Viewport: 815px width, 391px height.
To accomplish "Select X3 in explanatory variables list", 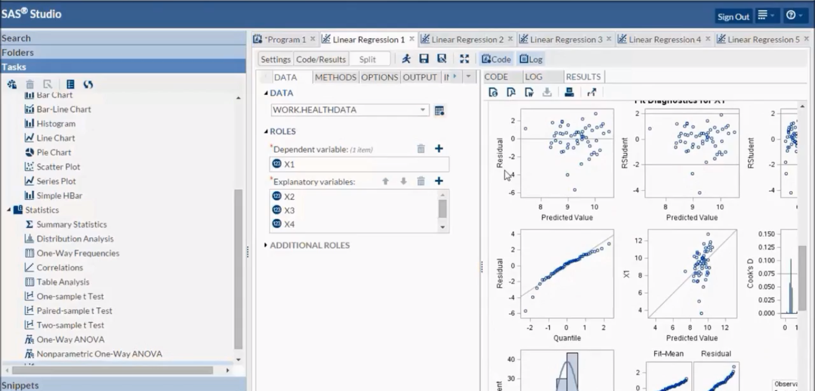I will tap(353, 210).
